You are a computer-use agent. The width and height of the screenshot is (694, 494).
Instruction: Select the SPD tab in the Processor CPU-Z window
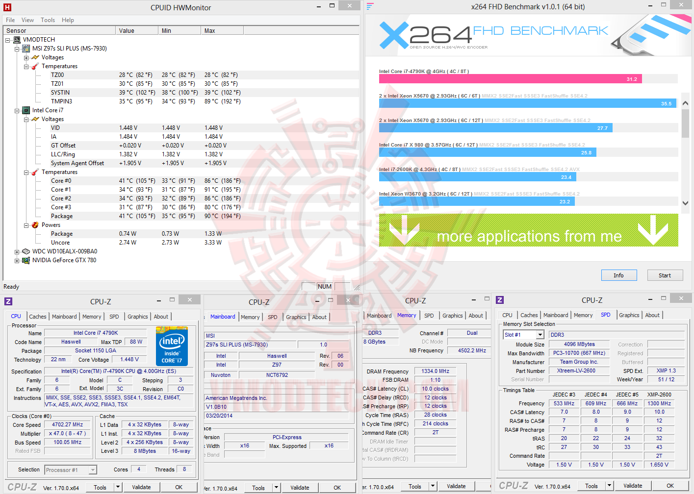[x=114, y=317]
